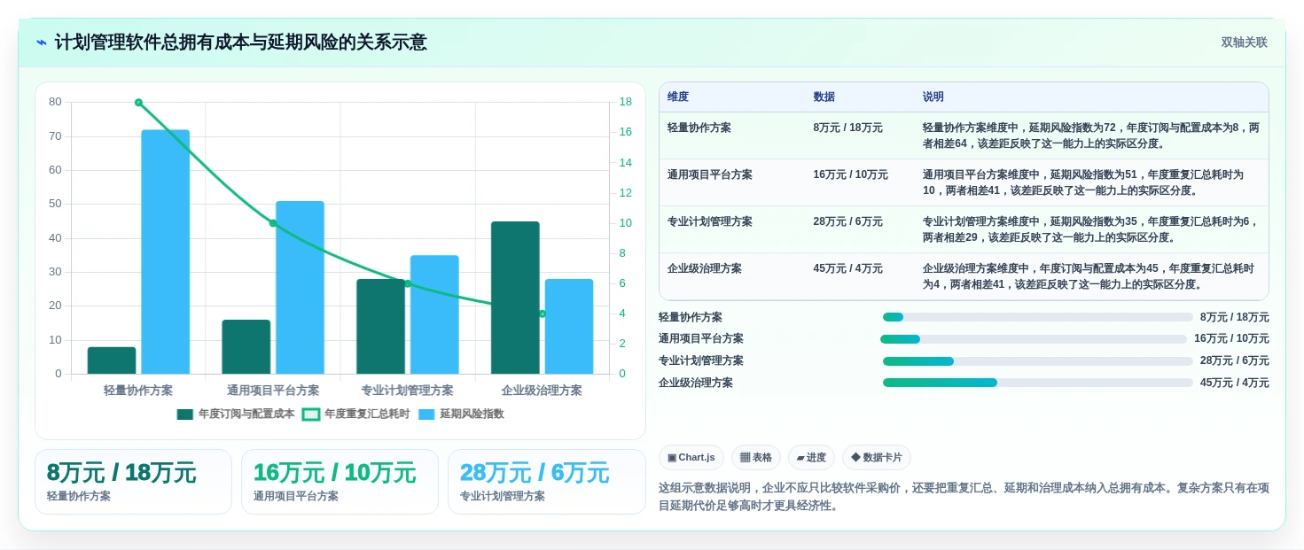Click the table cell 28万元 / 6万元
This screenshot has width=1304, height=550.
point(847,221)
